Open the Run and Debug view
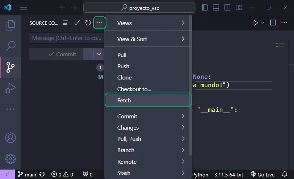 (x=10, y=88)
